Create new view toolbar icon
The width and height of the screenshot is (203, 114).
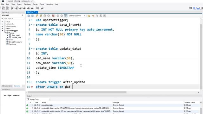(x=25, y=8)
